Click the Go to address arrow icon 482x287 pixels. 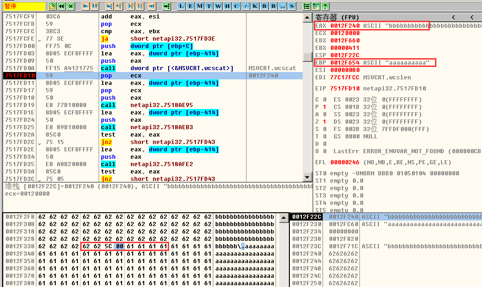pos(166,6)
